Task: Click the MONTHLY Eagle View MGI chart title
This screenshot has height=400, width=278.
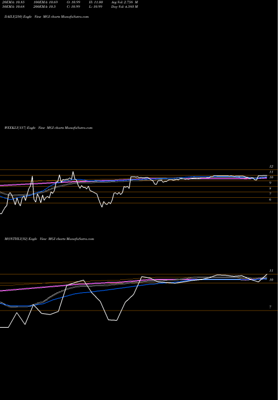Action: coord(49,239)
